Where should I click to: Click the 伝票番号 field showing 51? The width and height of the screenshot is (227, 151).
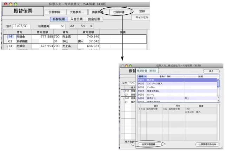(x=58, y=26)
